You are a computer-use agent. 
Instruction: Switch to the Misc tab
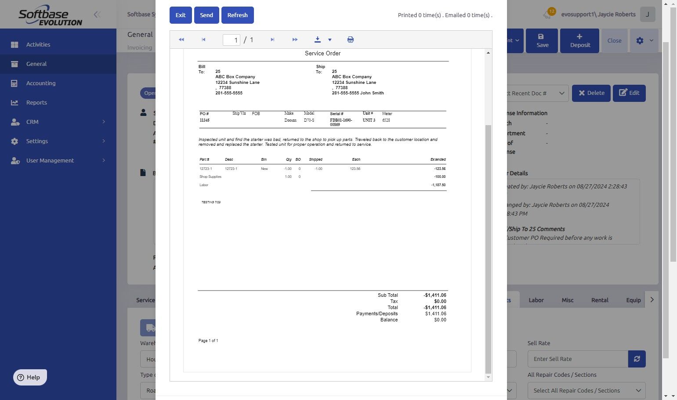[568, 300]
